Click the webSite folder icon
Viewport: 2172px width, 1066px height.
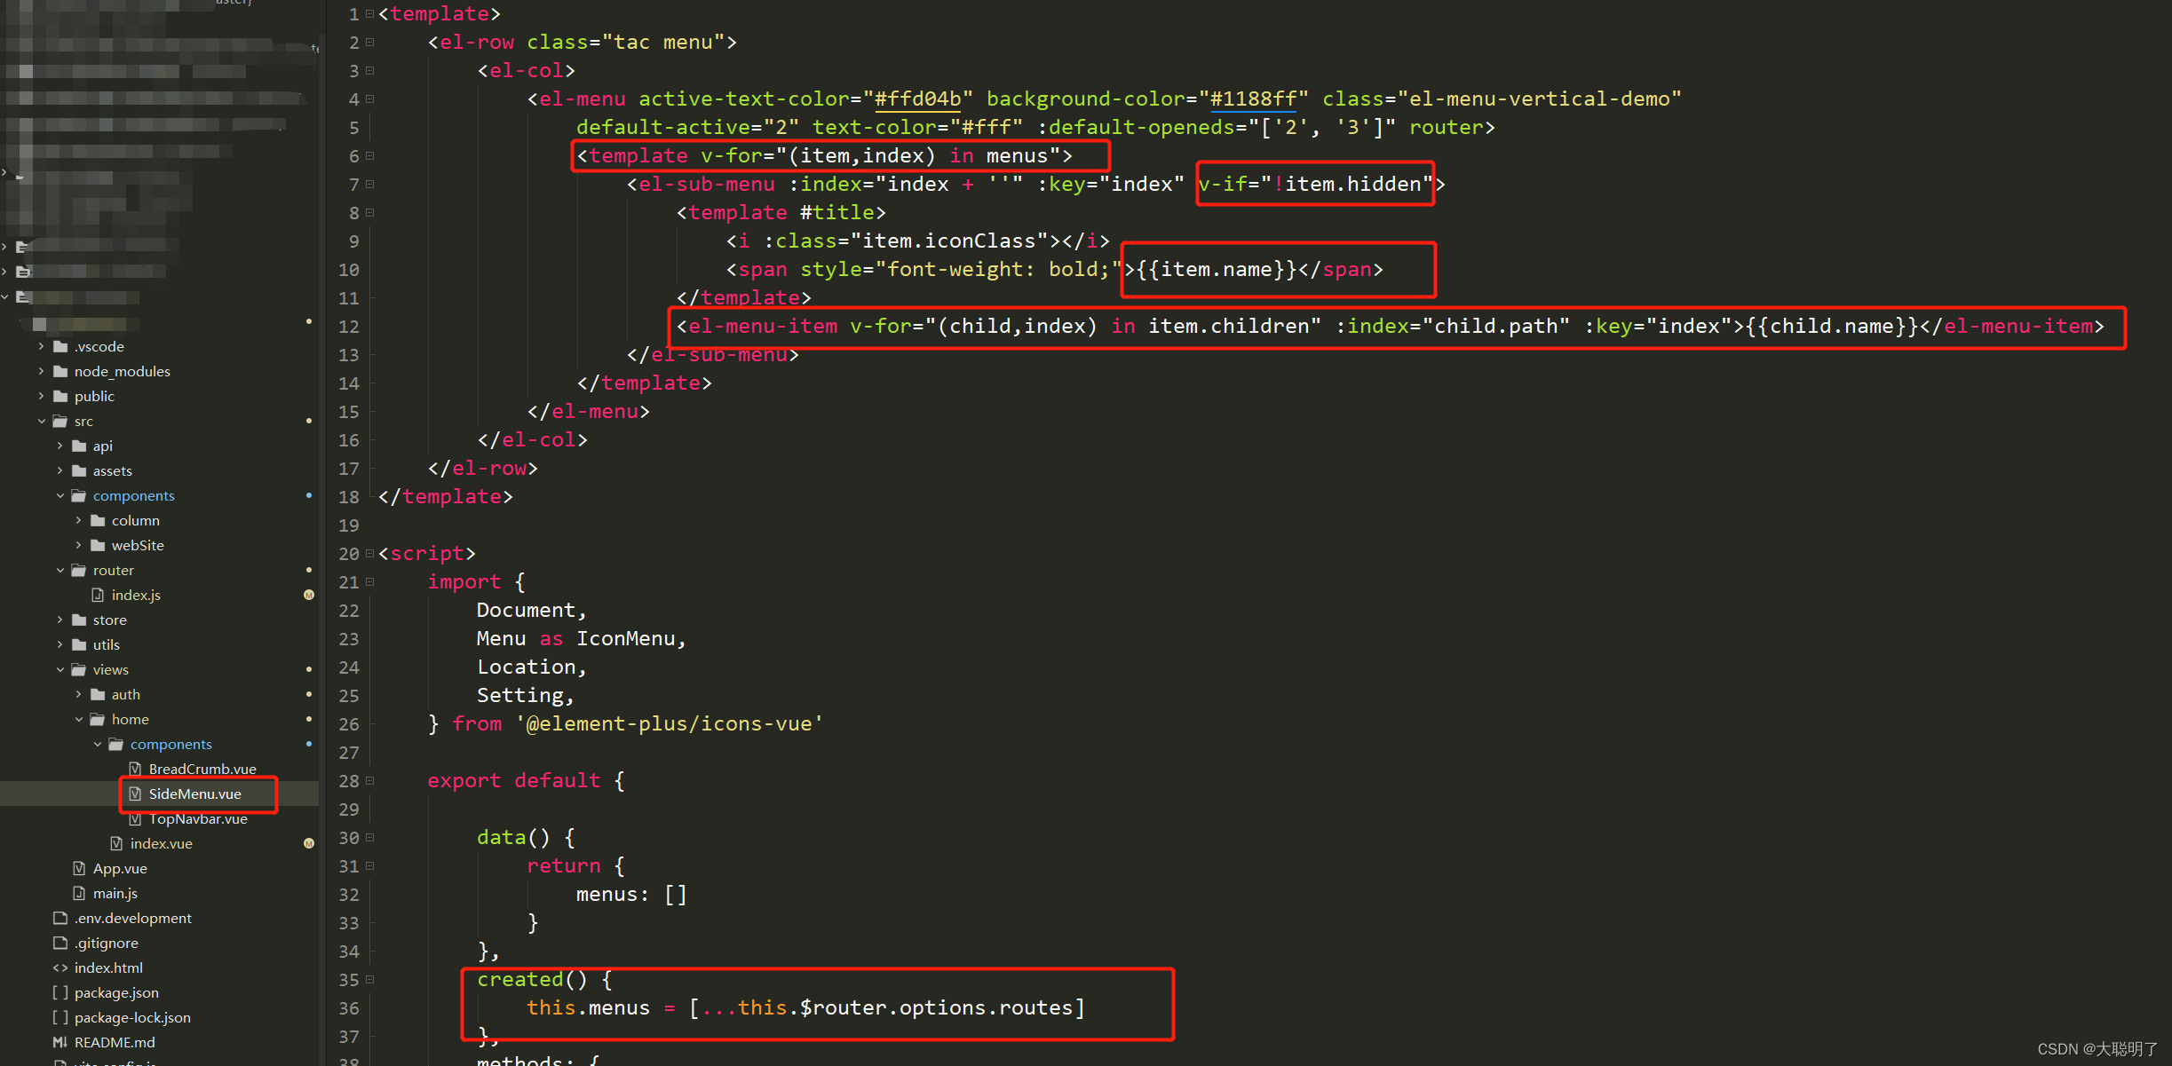pyautogui.click(x=98, y=545)
